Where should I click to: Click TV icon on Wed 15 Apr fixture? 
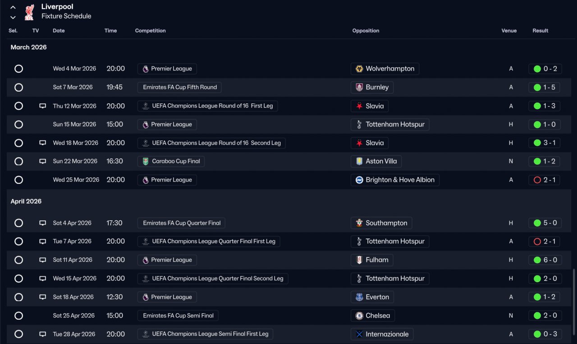(x=43, y=279)
